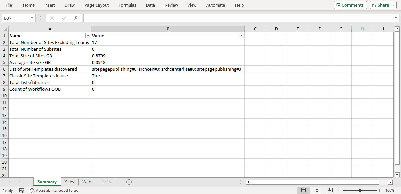
Task: Select cell 'Total Size of Sites GB'
Action: (50, 56)
